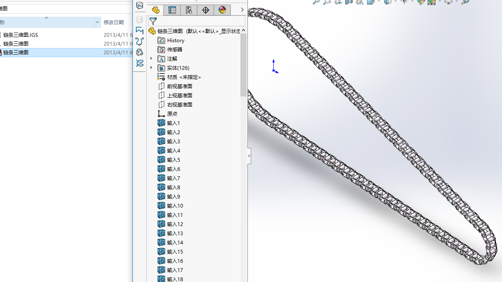Click the 输入11 feature icon
The image size is (502, 282).
click(161, 215)
